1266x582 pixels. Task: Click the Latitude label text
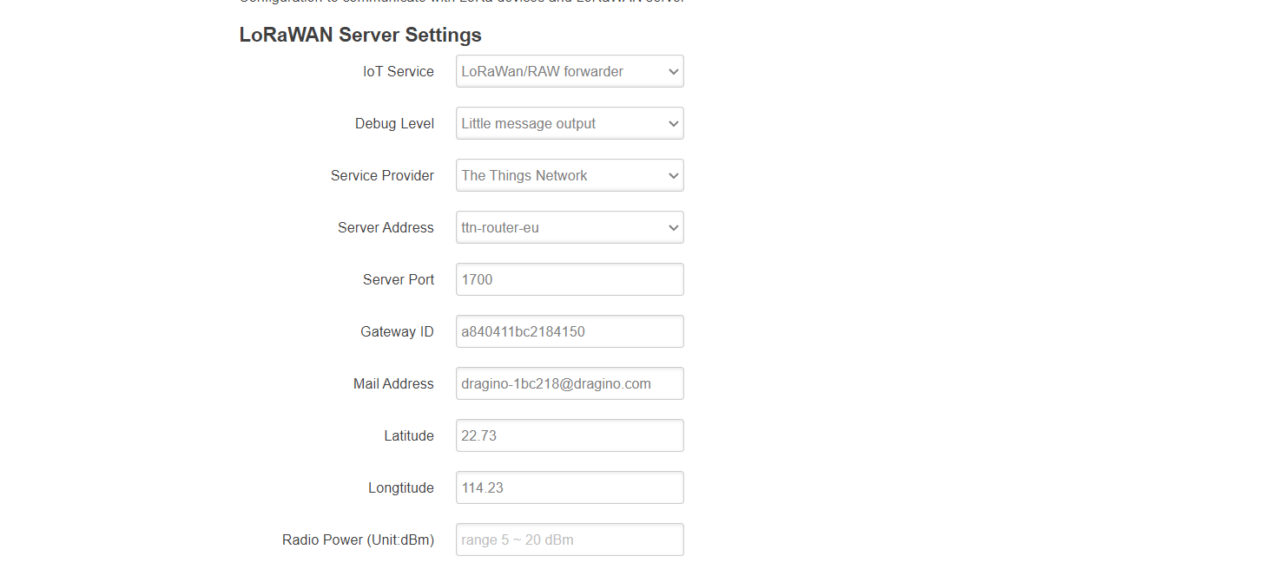(408, 436)
